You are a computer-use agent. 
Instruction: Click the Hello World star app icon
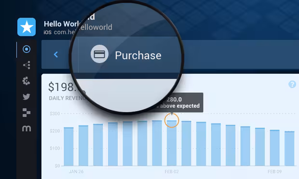[27, 27]
